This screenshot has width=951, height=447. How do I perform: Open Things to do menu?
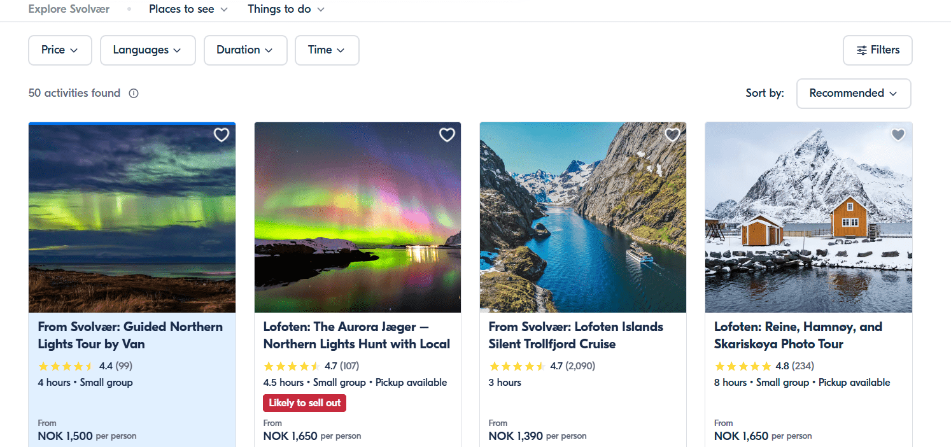[x=286, y=10]
